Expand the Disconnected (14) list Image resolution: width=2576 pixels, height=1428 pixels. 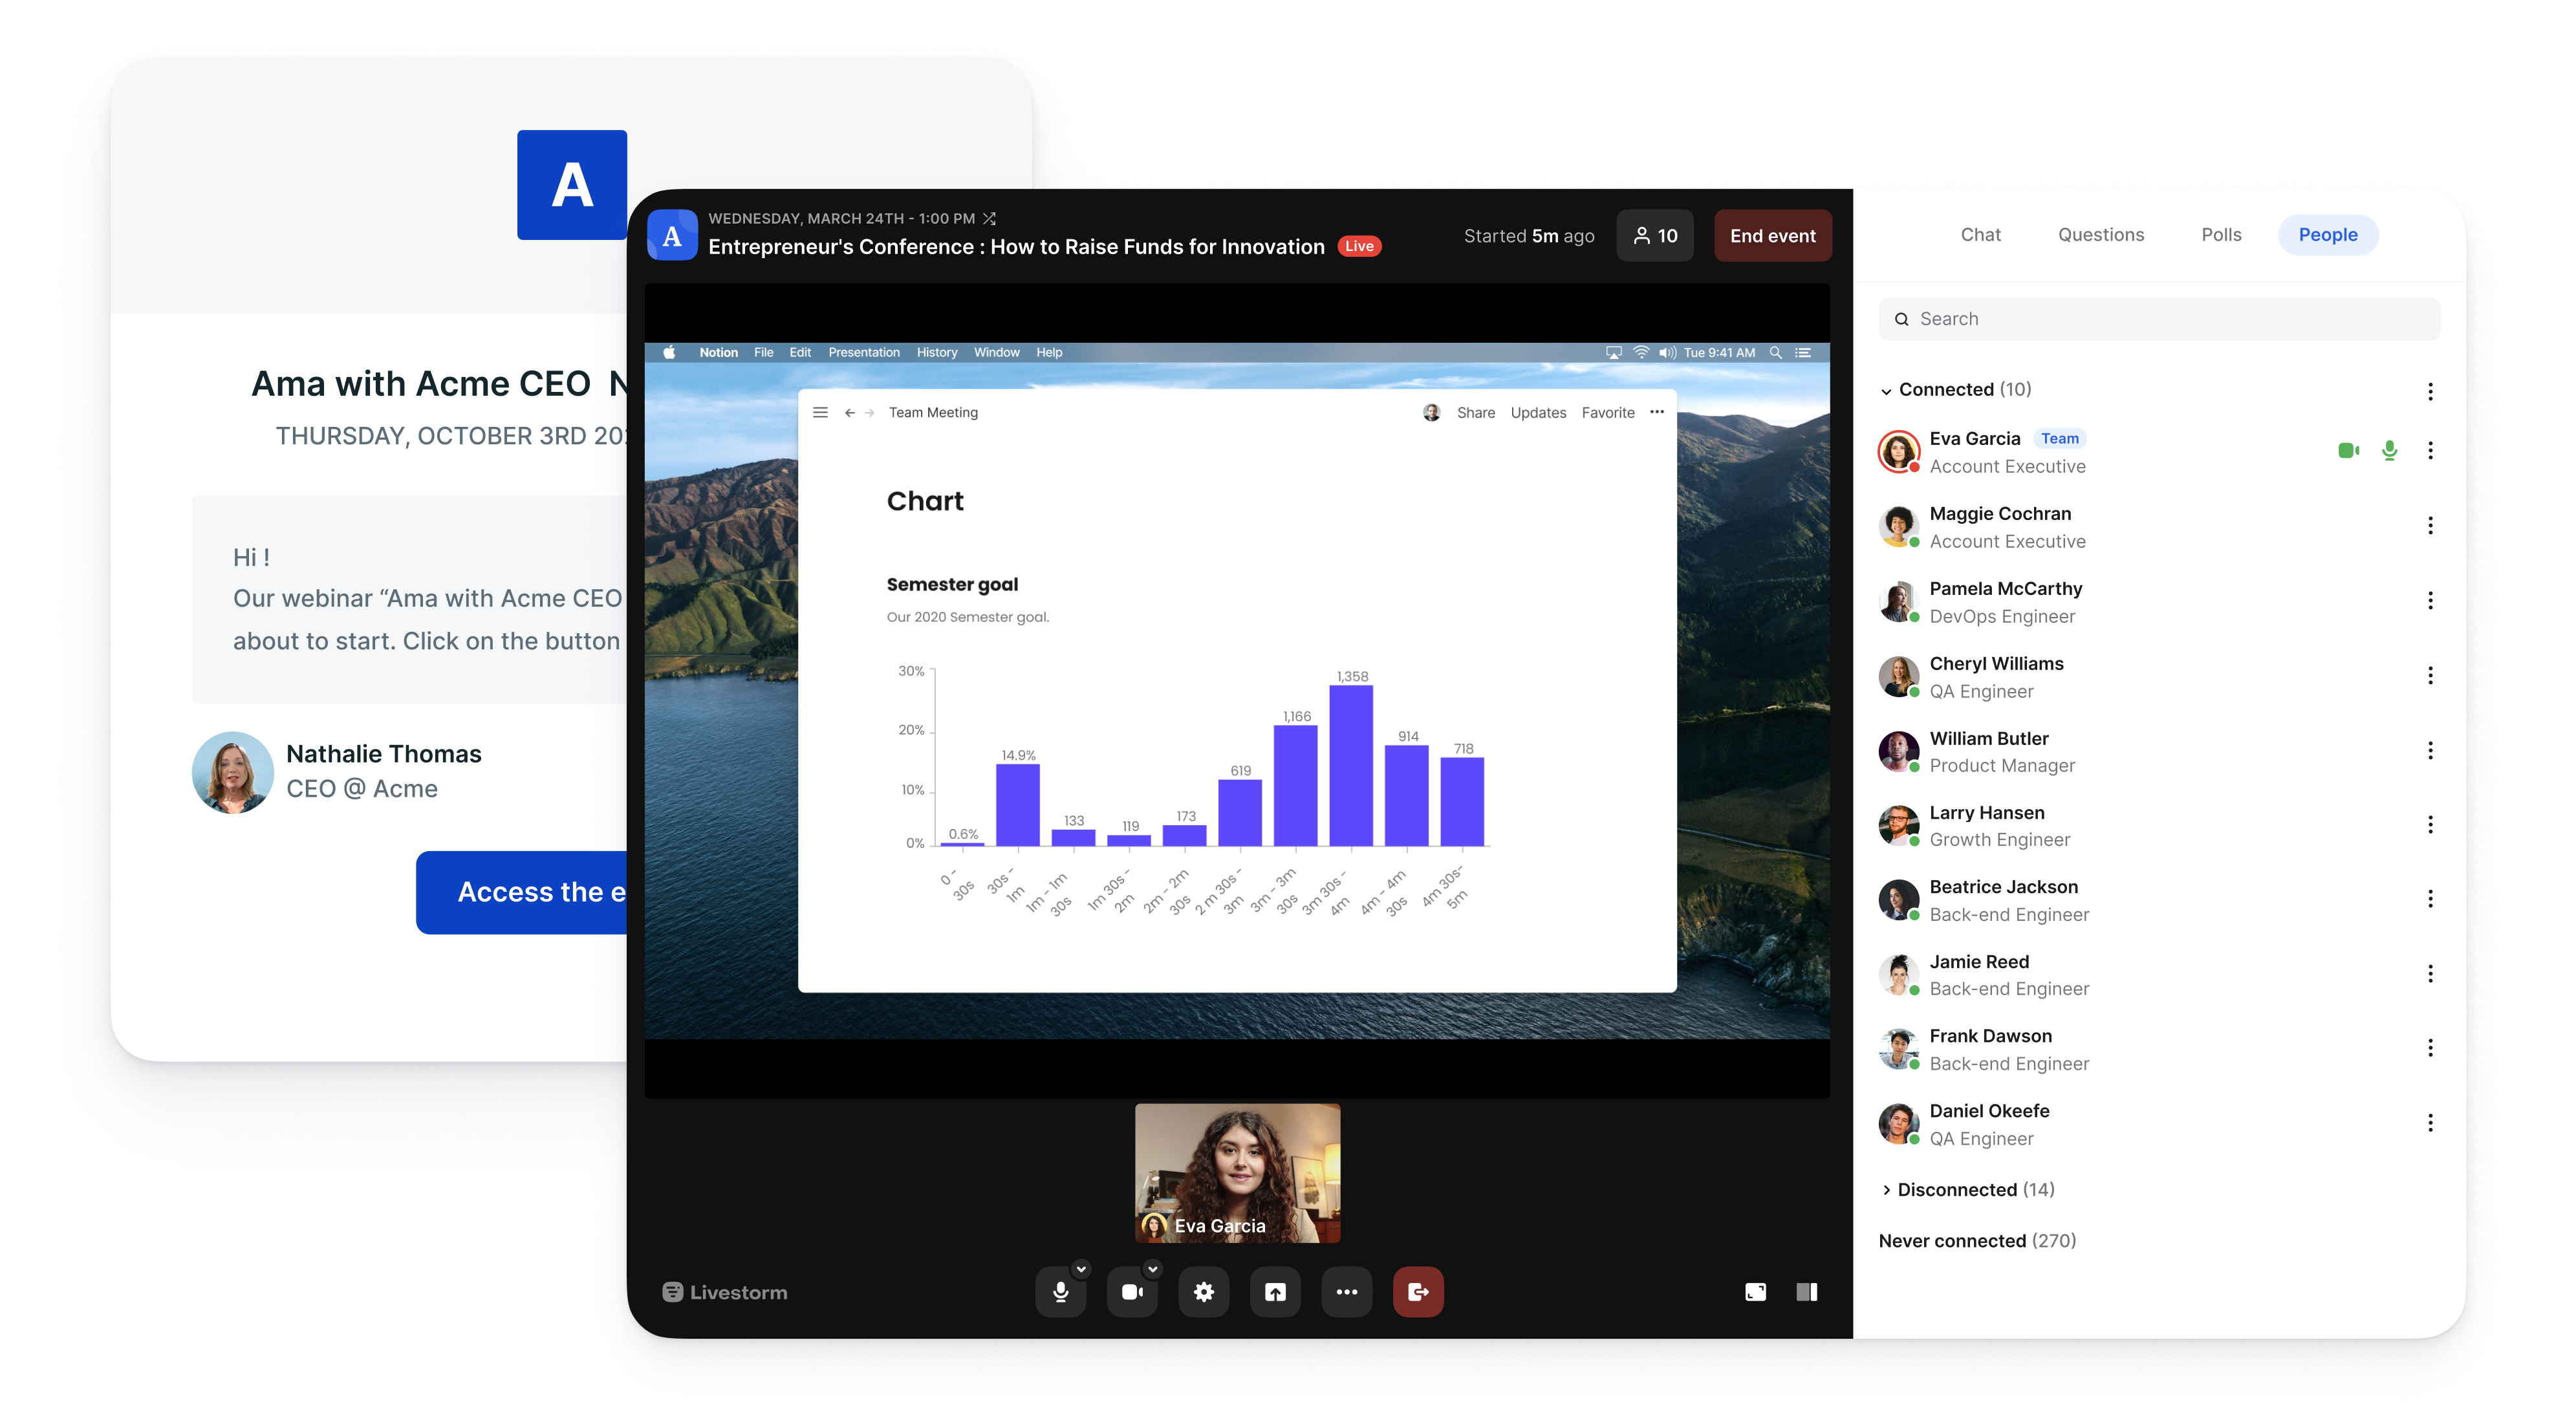[1886, 1190]
